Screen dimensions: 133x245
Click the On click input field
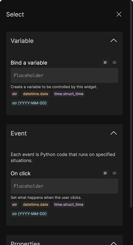[x=65, y=186]
